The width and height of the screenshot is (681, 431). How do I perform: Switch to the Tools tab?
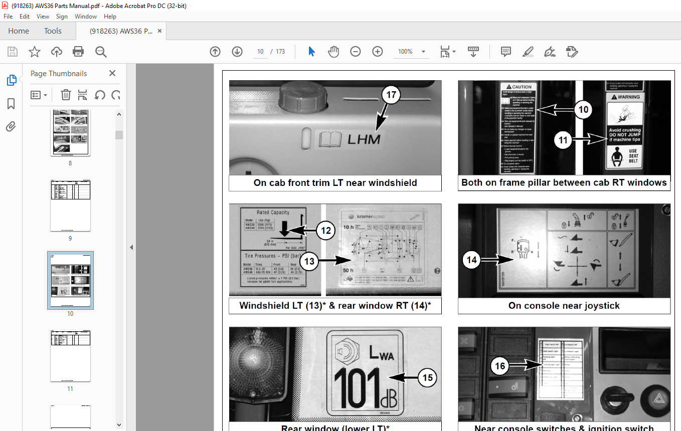click(x=53, y=31)
